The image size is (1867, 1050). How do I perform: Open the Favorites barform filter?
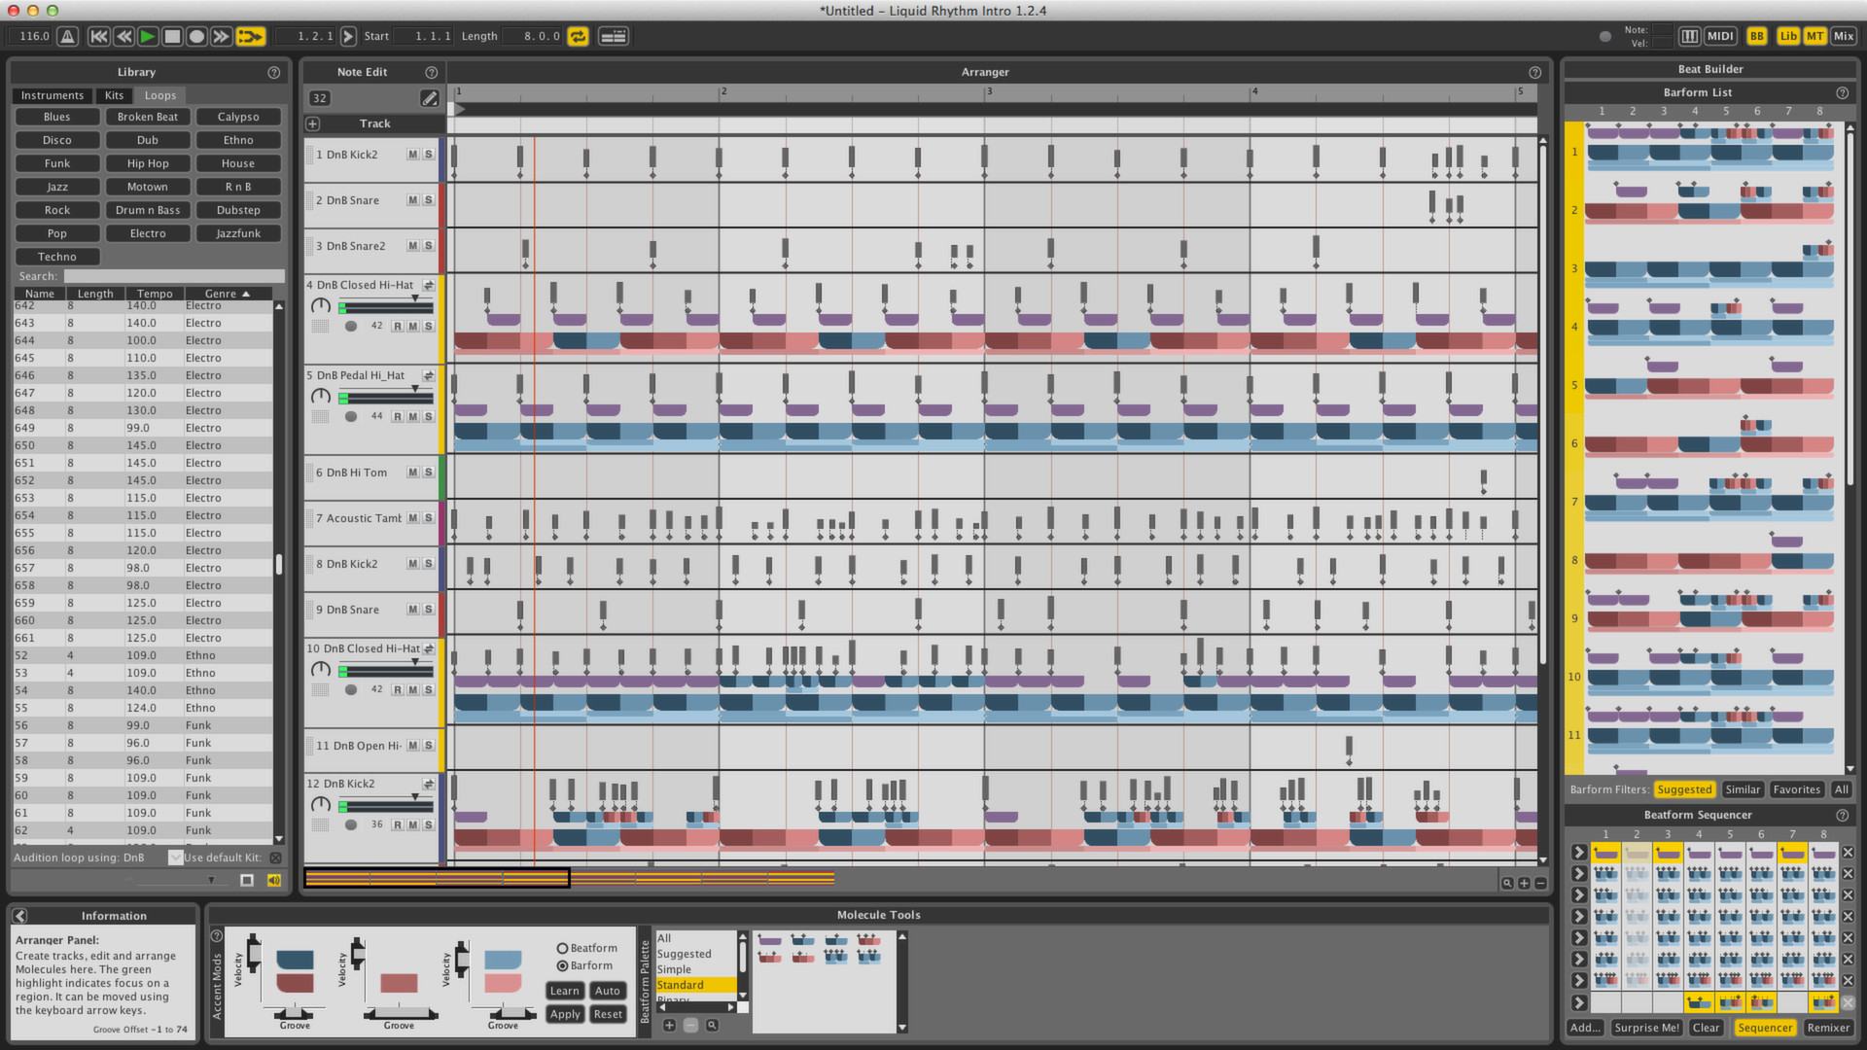point(1796,789)
